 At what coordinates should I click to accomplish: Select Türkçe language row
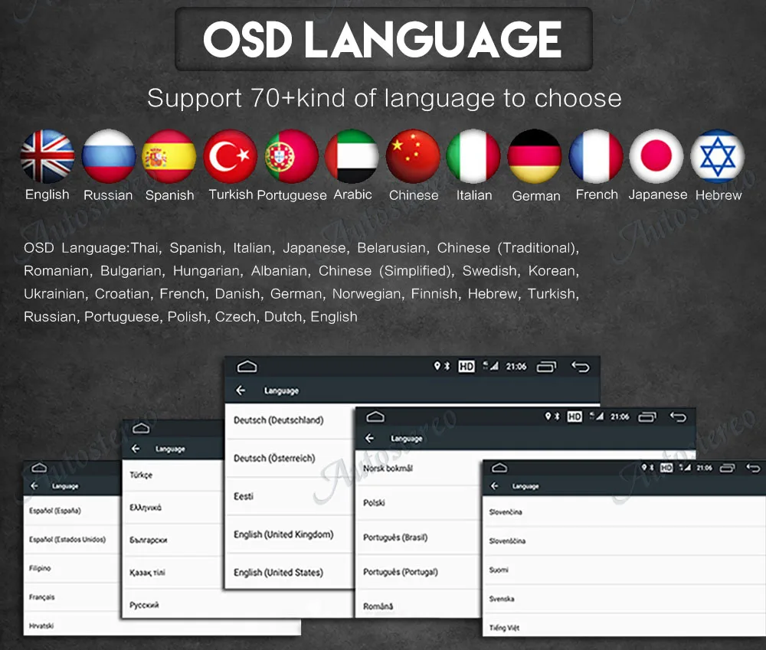(x=173, y=475)
